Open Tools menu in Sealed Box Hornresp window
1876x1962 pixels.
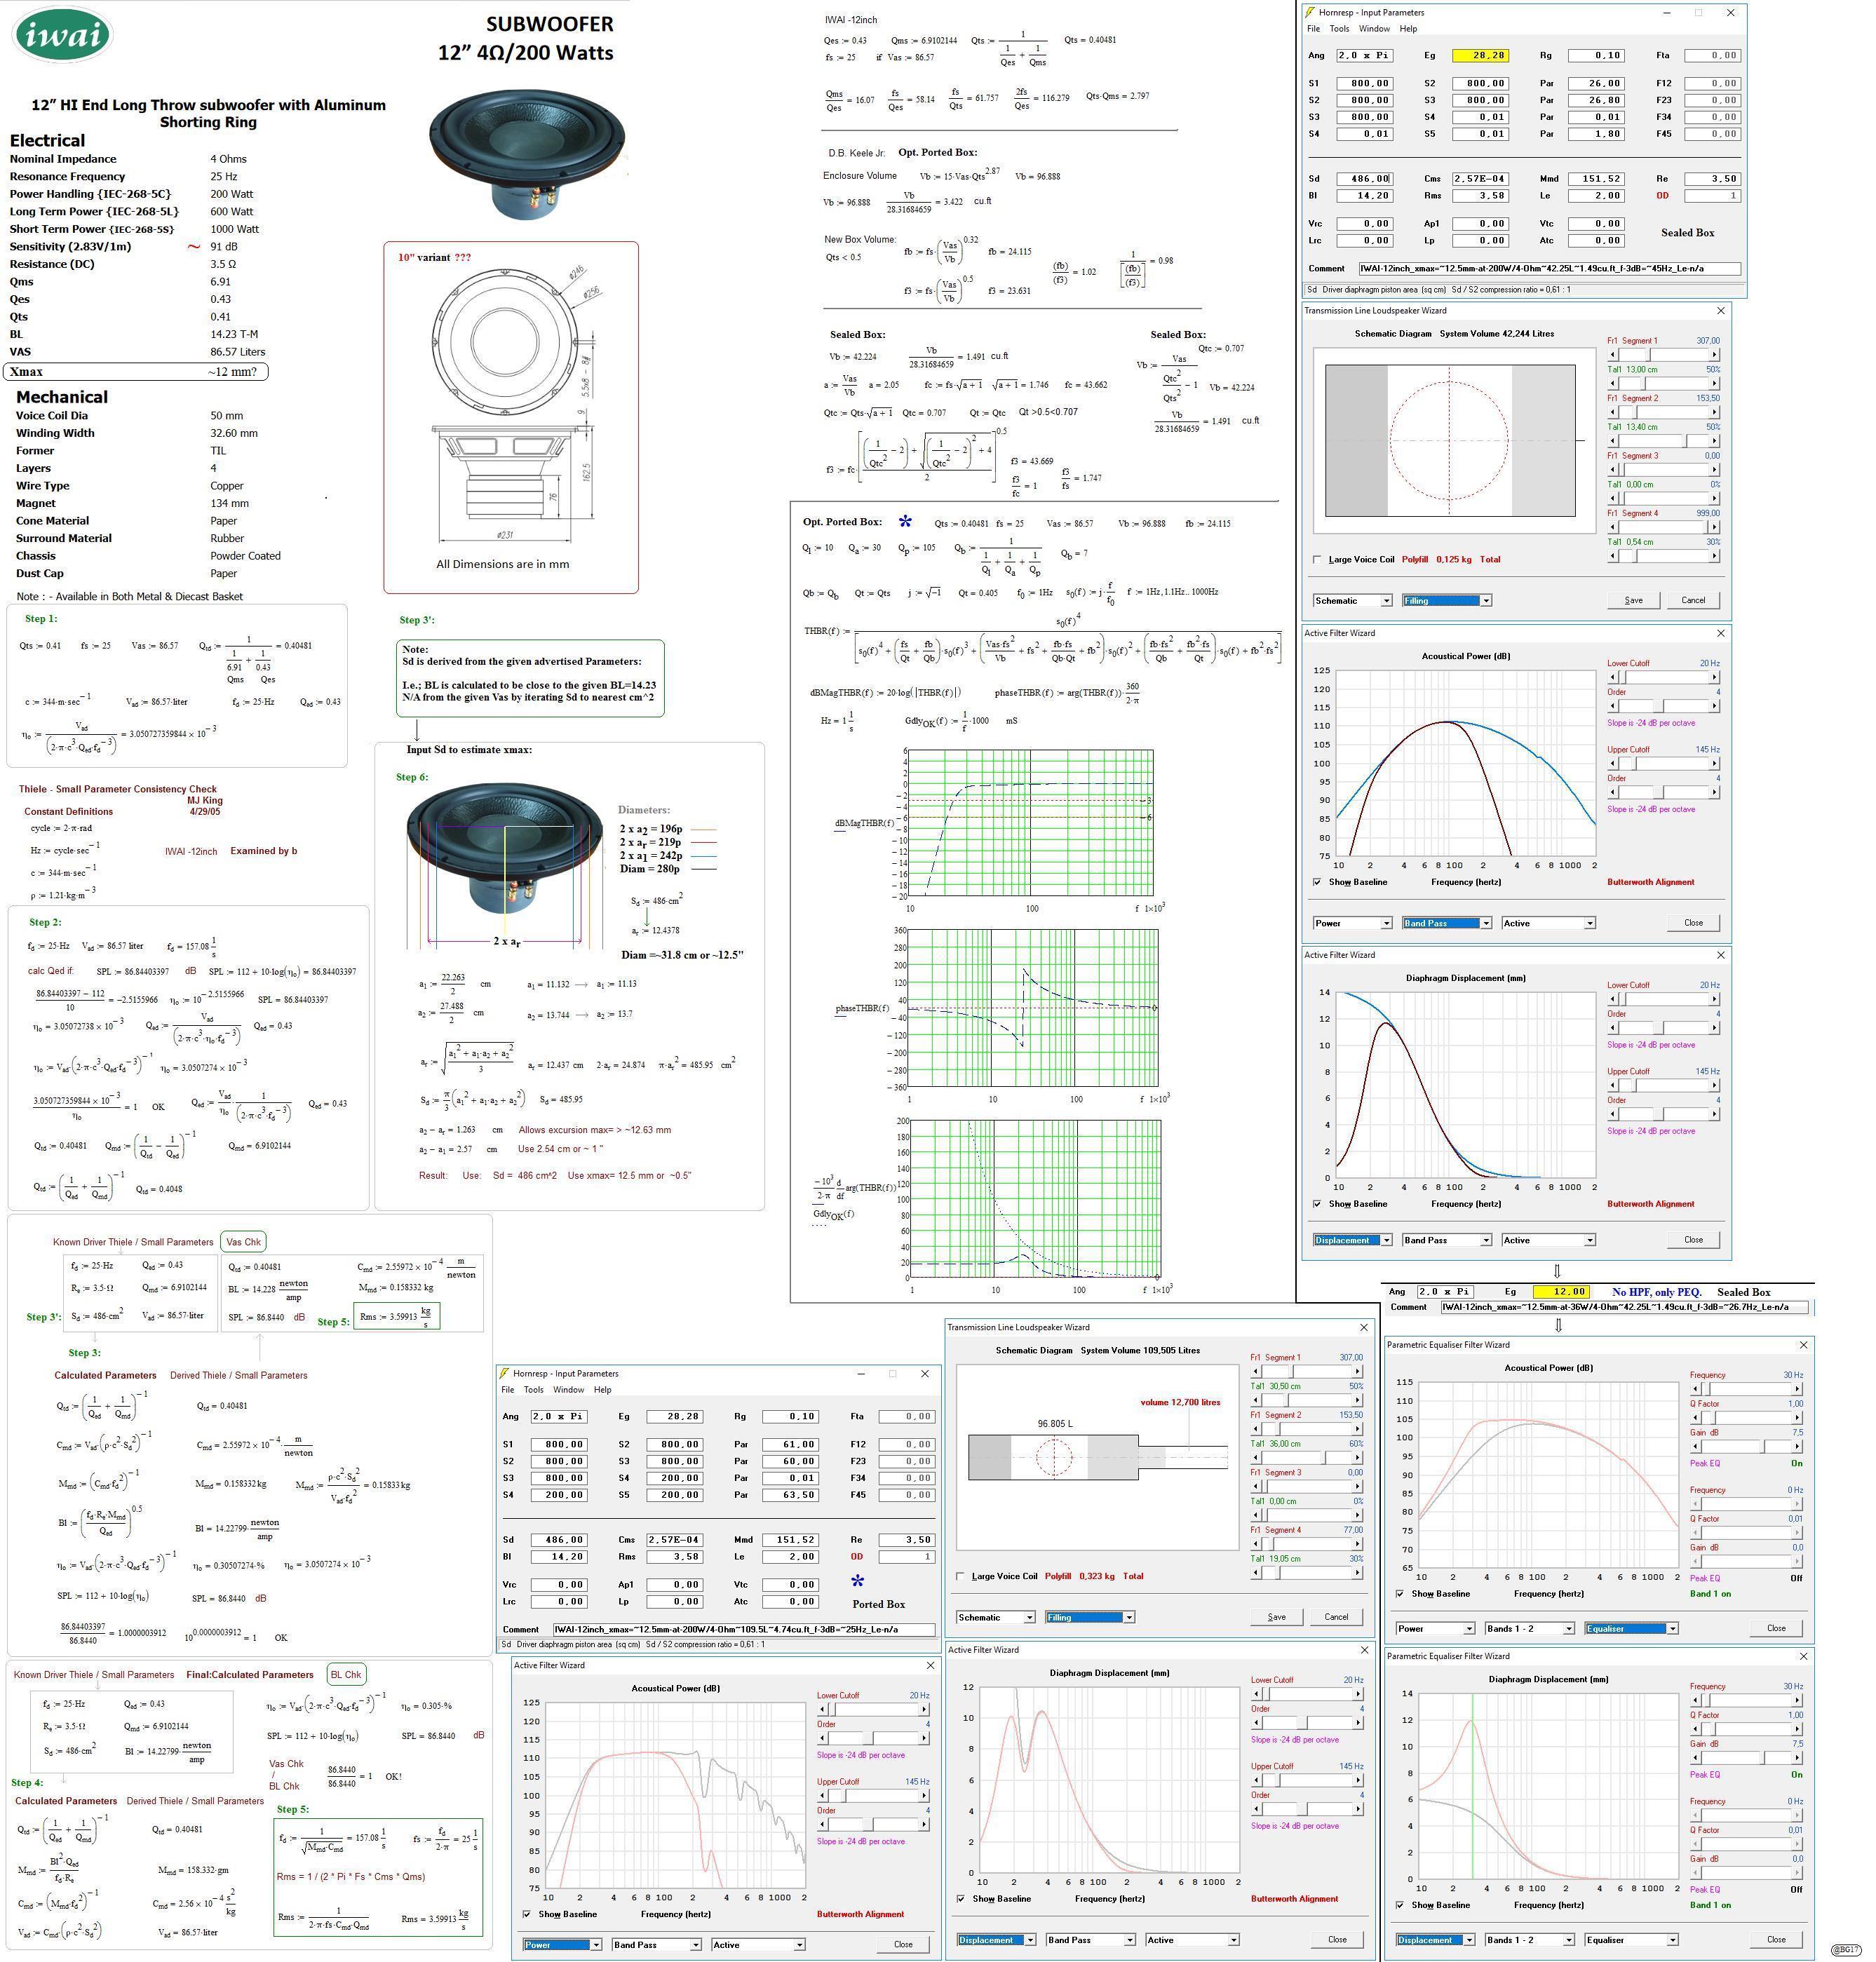point(1339,29)
